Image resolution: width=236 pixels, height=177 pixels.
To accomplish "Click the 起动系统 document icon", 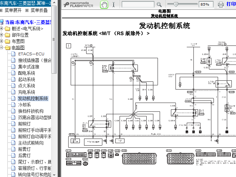I will pyautogui.click(x=13, y=79).
